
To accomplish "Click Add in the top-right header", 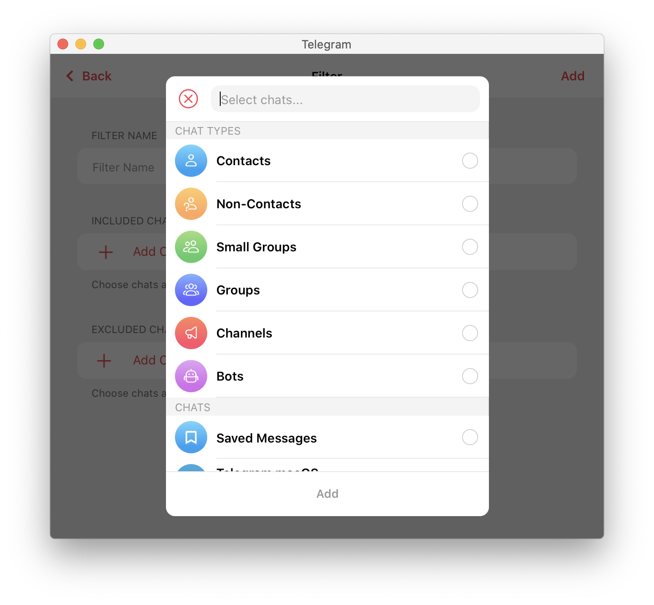I will (573, 76).
